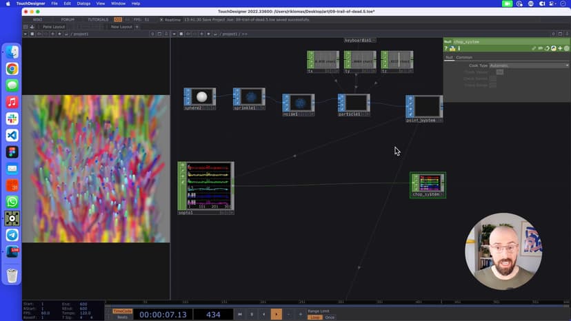Open Python help icon in parameter panel
The image size is (571, 321).
(452, 48)
